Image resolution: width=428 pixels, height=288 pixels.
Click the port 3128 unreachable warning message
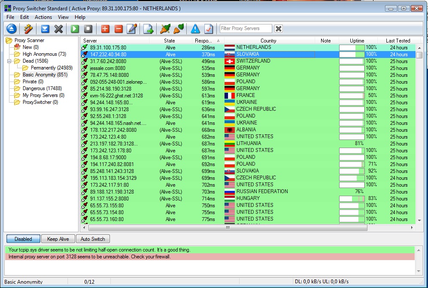pyautogui.click(x=209, y=257)
